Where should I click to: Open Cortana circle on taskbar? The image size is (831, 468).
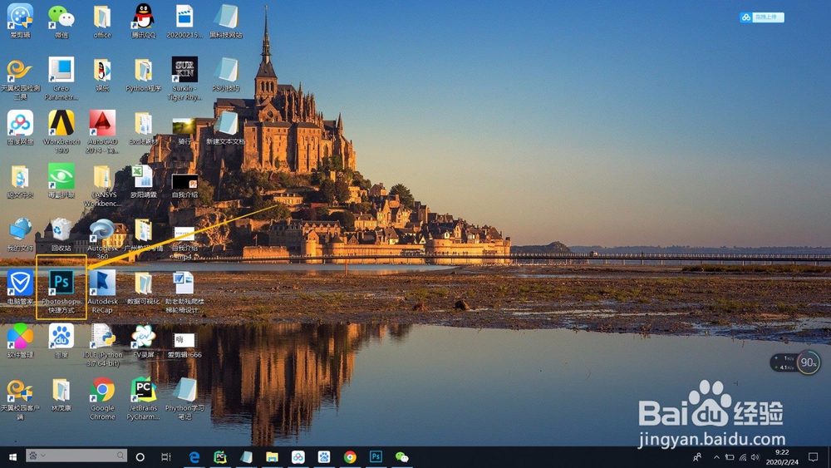tap(140, 457)
